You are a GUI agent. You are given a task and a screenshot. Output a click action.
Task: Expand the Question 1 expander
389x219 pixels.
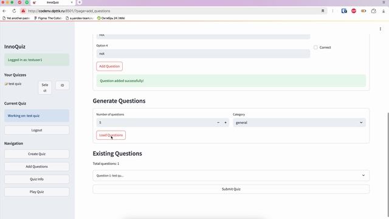231,176
